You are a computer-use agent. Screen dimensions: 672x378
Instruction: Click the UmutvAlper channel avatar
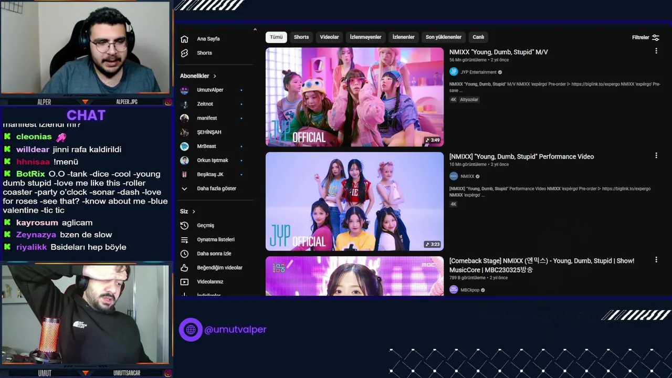(x=184, y=90)
